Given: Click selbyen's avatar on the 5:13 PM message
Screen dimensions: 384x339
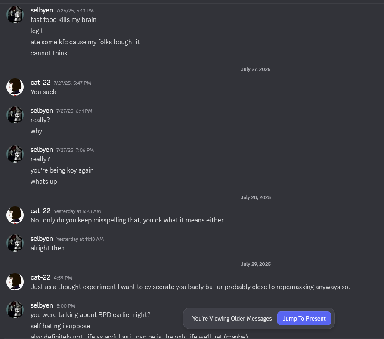Looking at the screenshot, I should [x=15, y=15].
